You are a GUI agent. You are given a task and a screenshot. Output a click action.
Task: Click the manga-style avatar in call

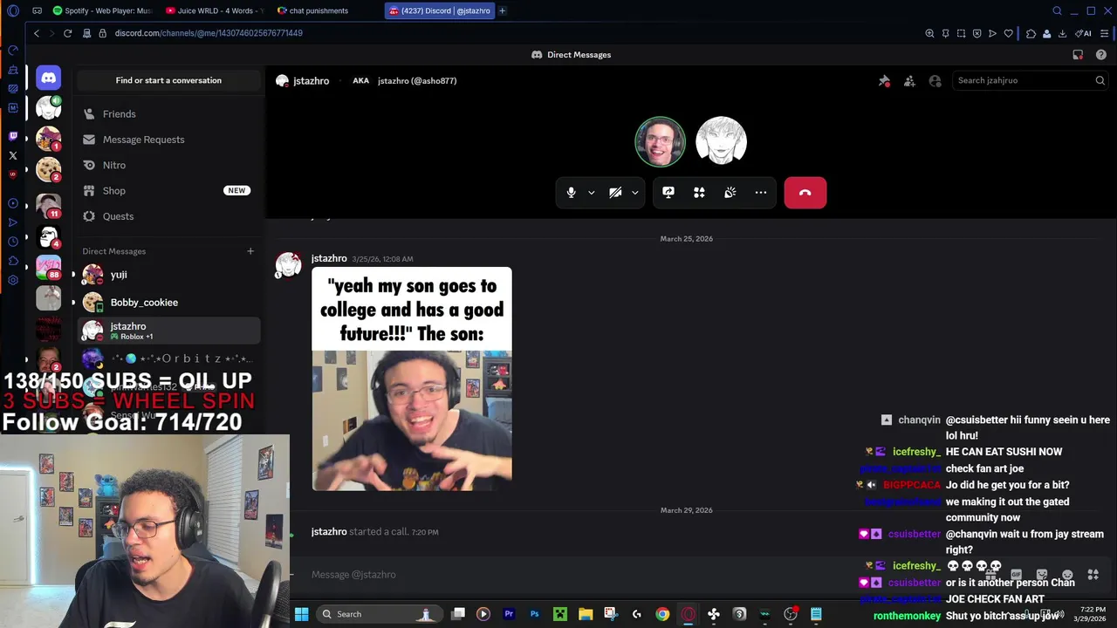point(721,141)
